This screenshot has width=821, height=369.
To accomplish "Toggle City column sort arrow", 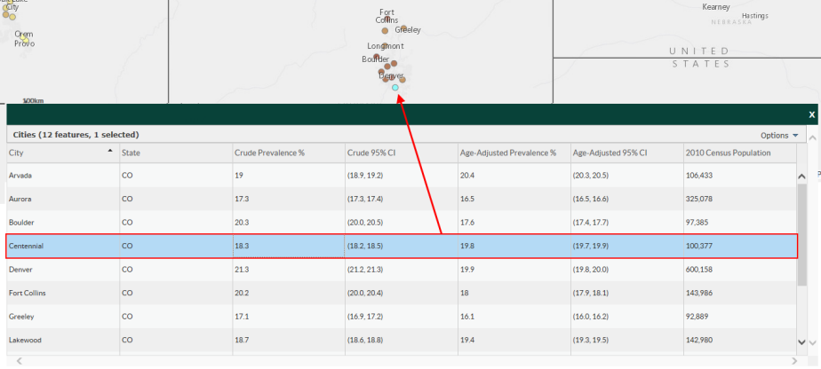I will click(x=110, y=152).
